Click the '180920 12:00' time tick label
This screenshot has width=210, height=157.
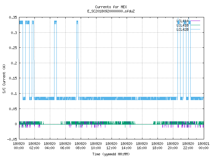[111, 146]
